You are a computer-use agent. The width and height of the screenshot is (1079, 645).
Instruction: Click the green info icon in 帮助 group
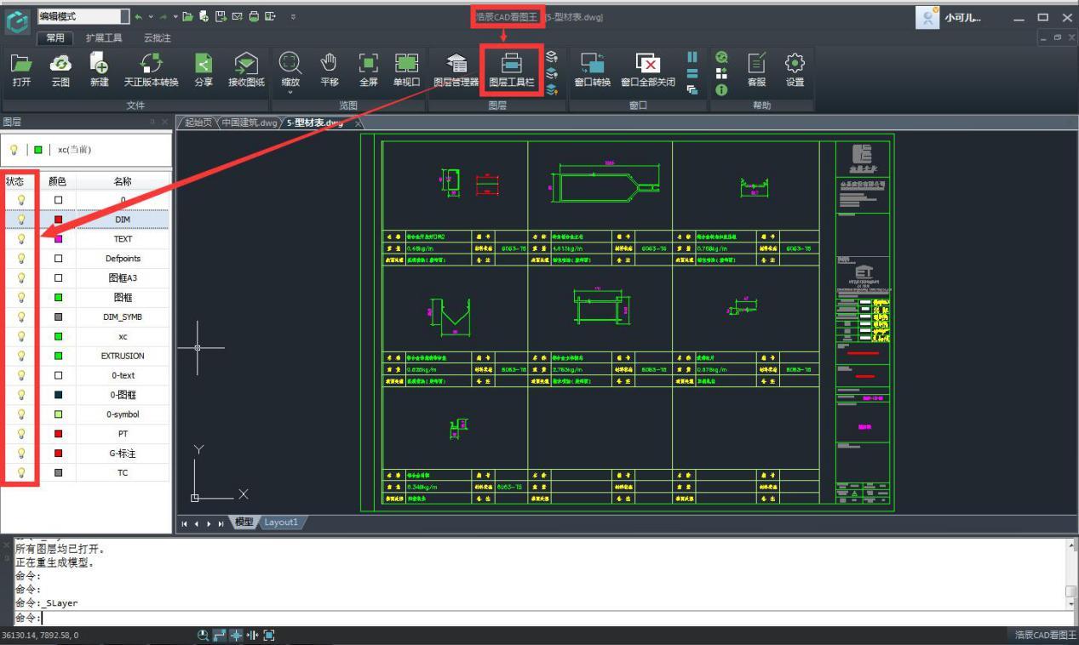pyautogui.click(x=721, y=89)
